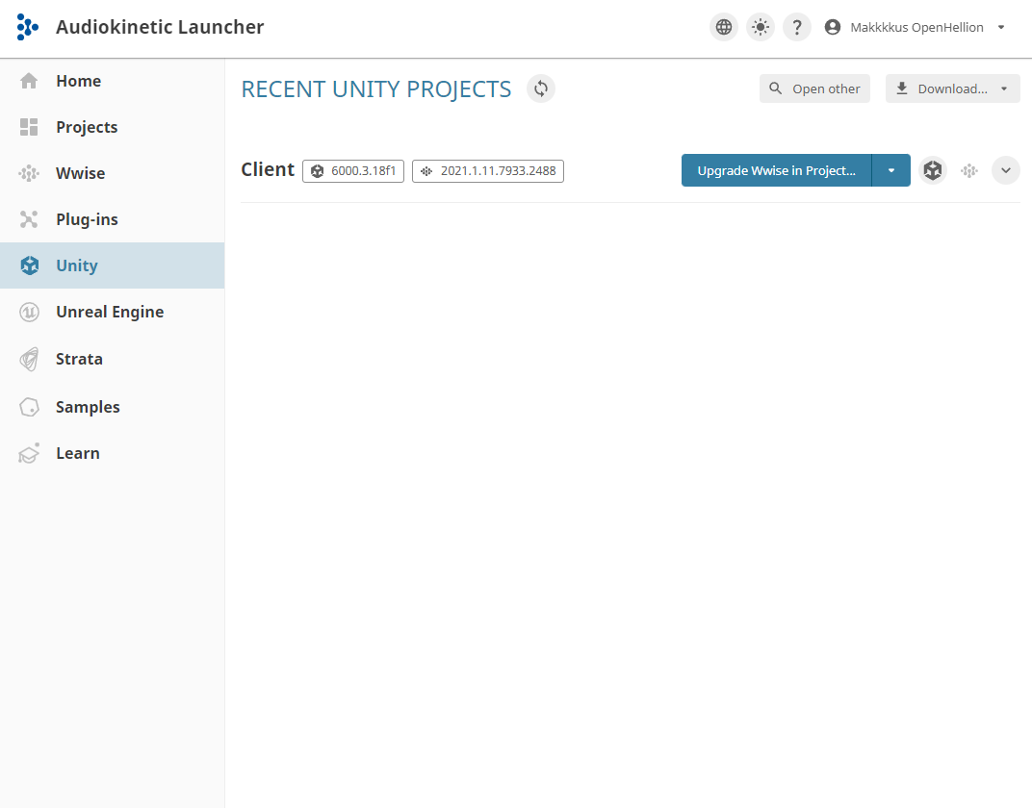
Task: Open the Wwise section
Action: point(112,173)
